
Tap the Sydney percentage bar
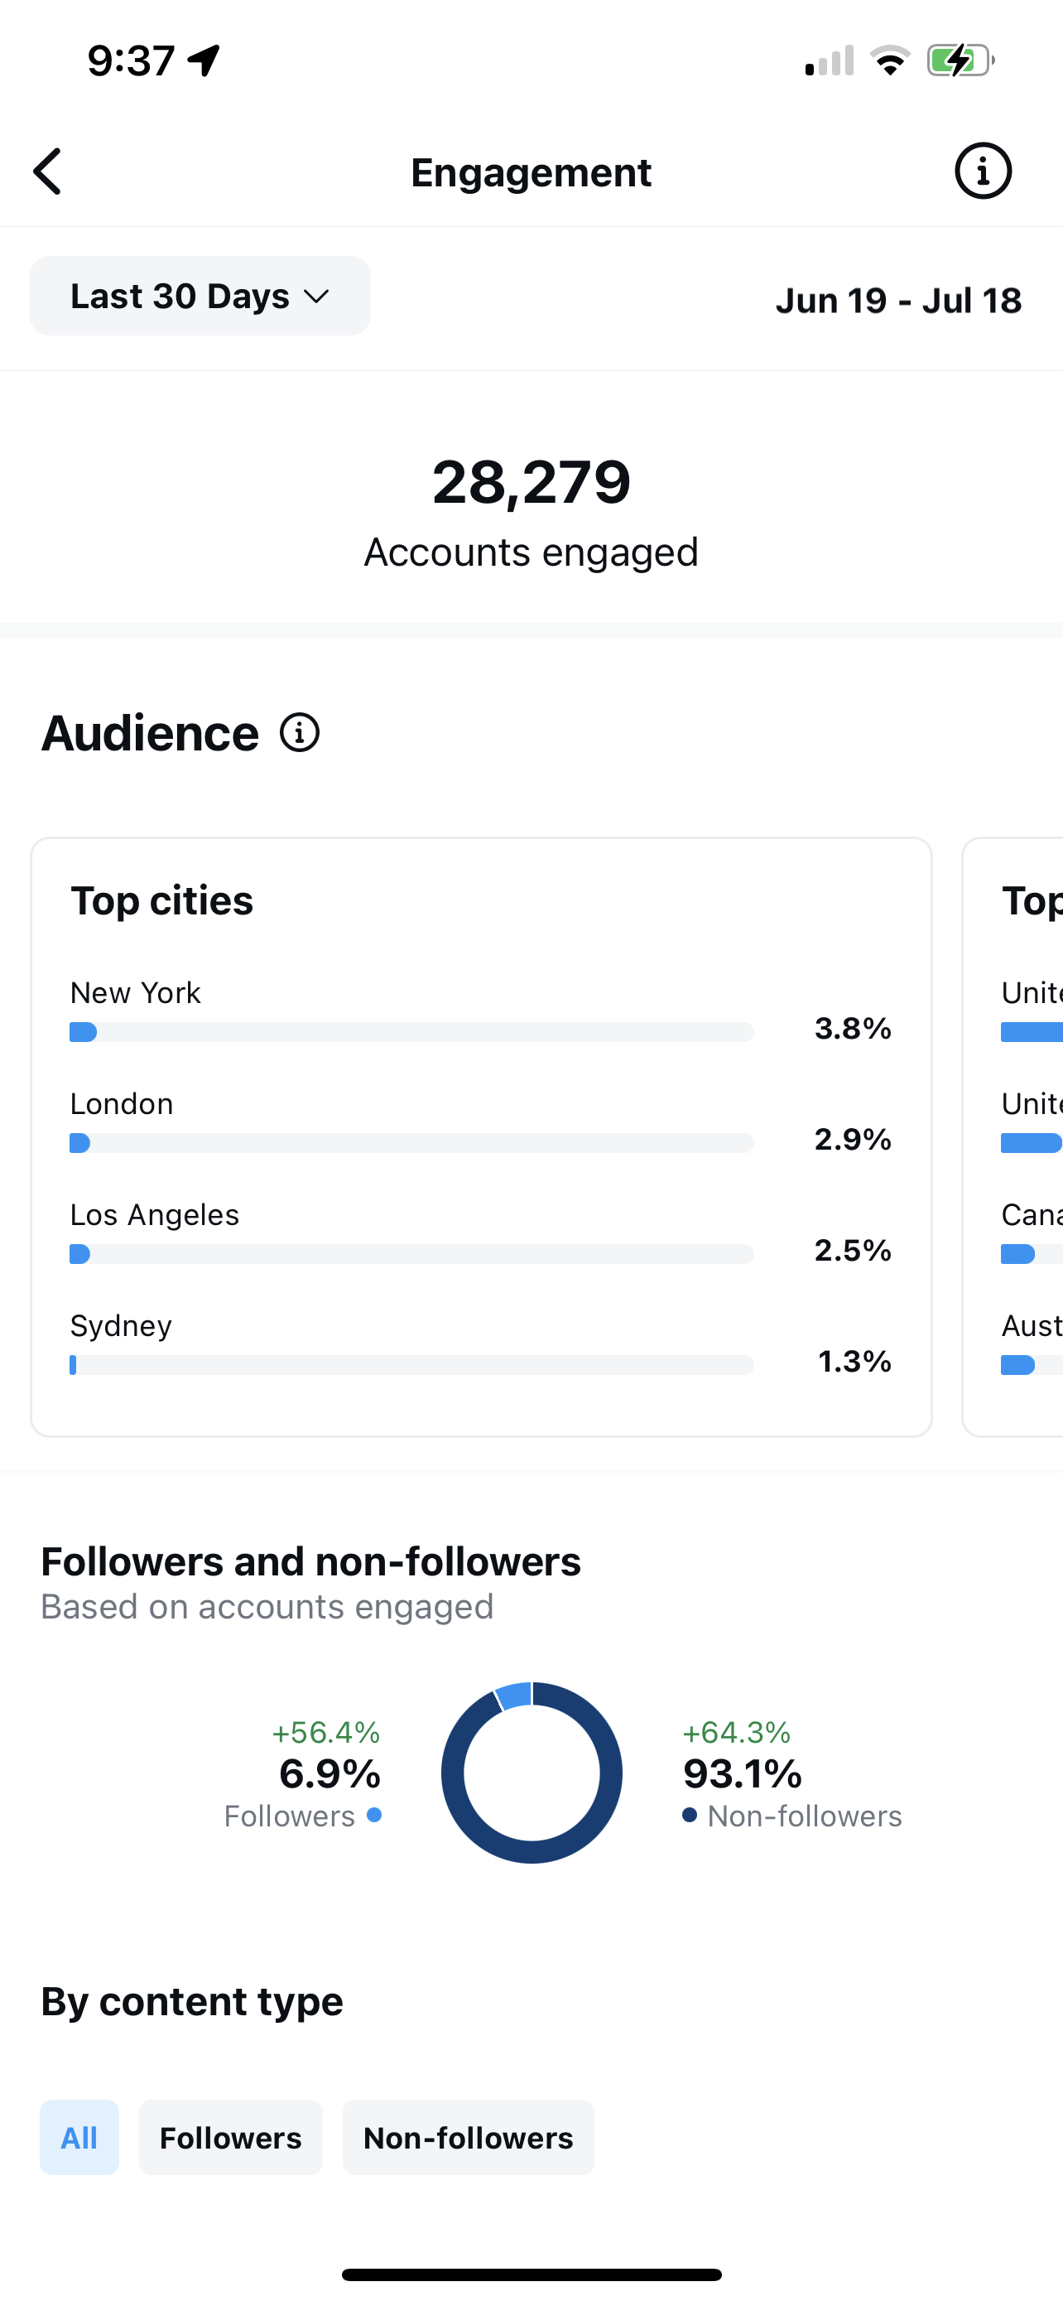[411, 1365]
